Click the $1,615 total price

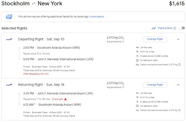coord(176,4)
